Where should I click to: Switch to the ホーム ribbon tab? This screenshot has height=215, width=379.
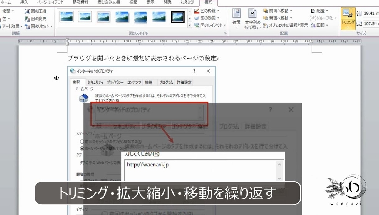point(5,2)
